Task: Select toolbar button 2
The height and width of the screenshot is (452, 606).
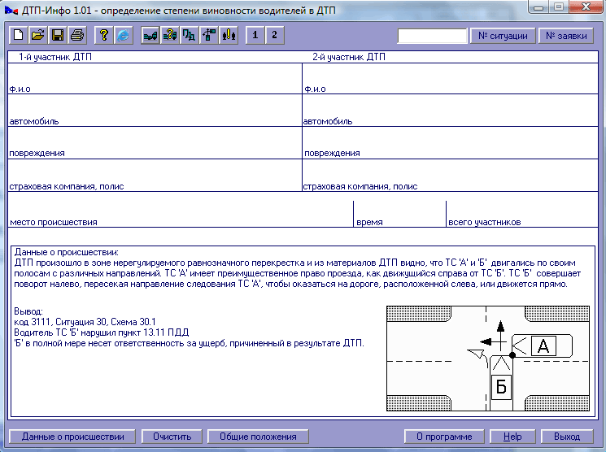Action: (275, 35)
